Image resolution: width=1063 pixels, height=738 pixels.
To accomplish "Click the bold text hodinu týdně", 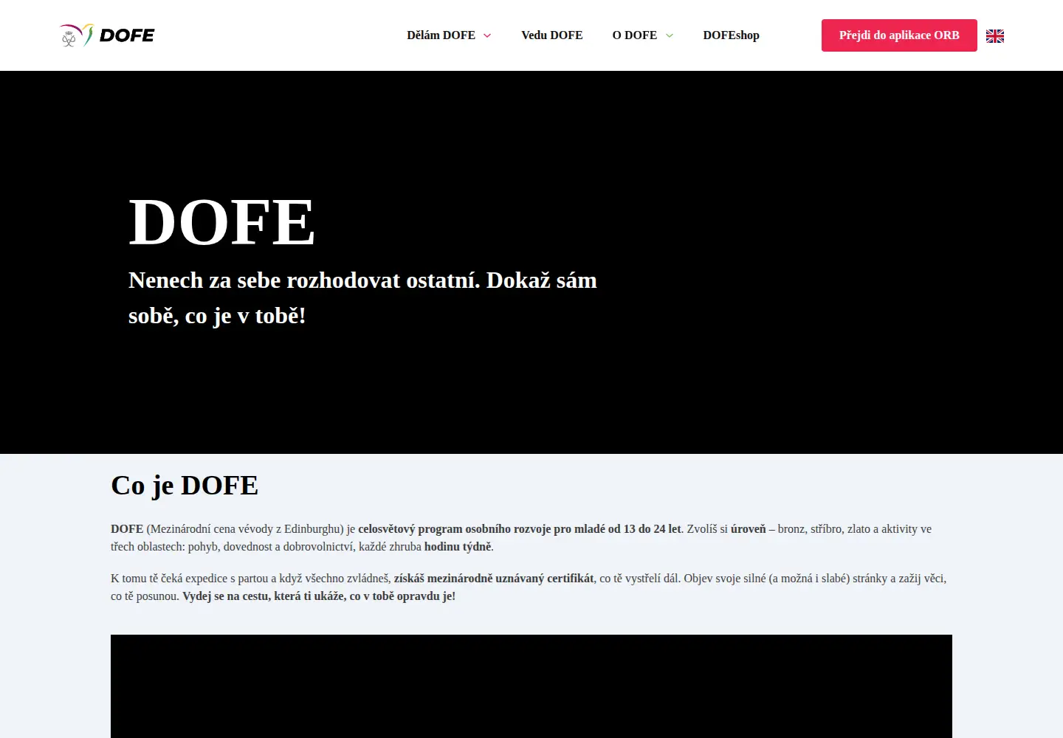I will coord(458,547).
